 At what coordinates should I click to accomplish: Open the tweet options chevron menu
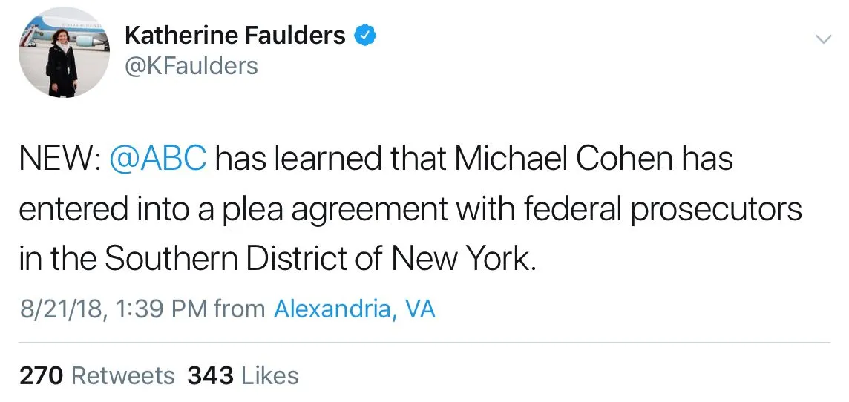[x=824, y=39]
